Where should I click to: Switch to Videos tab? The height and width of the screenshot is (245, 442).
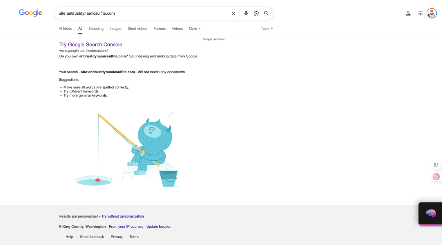[177, 29]
